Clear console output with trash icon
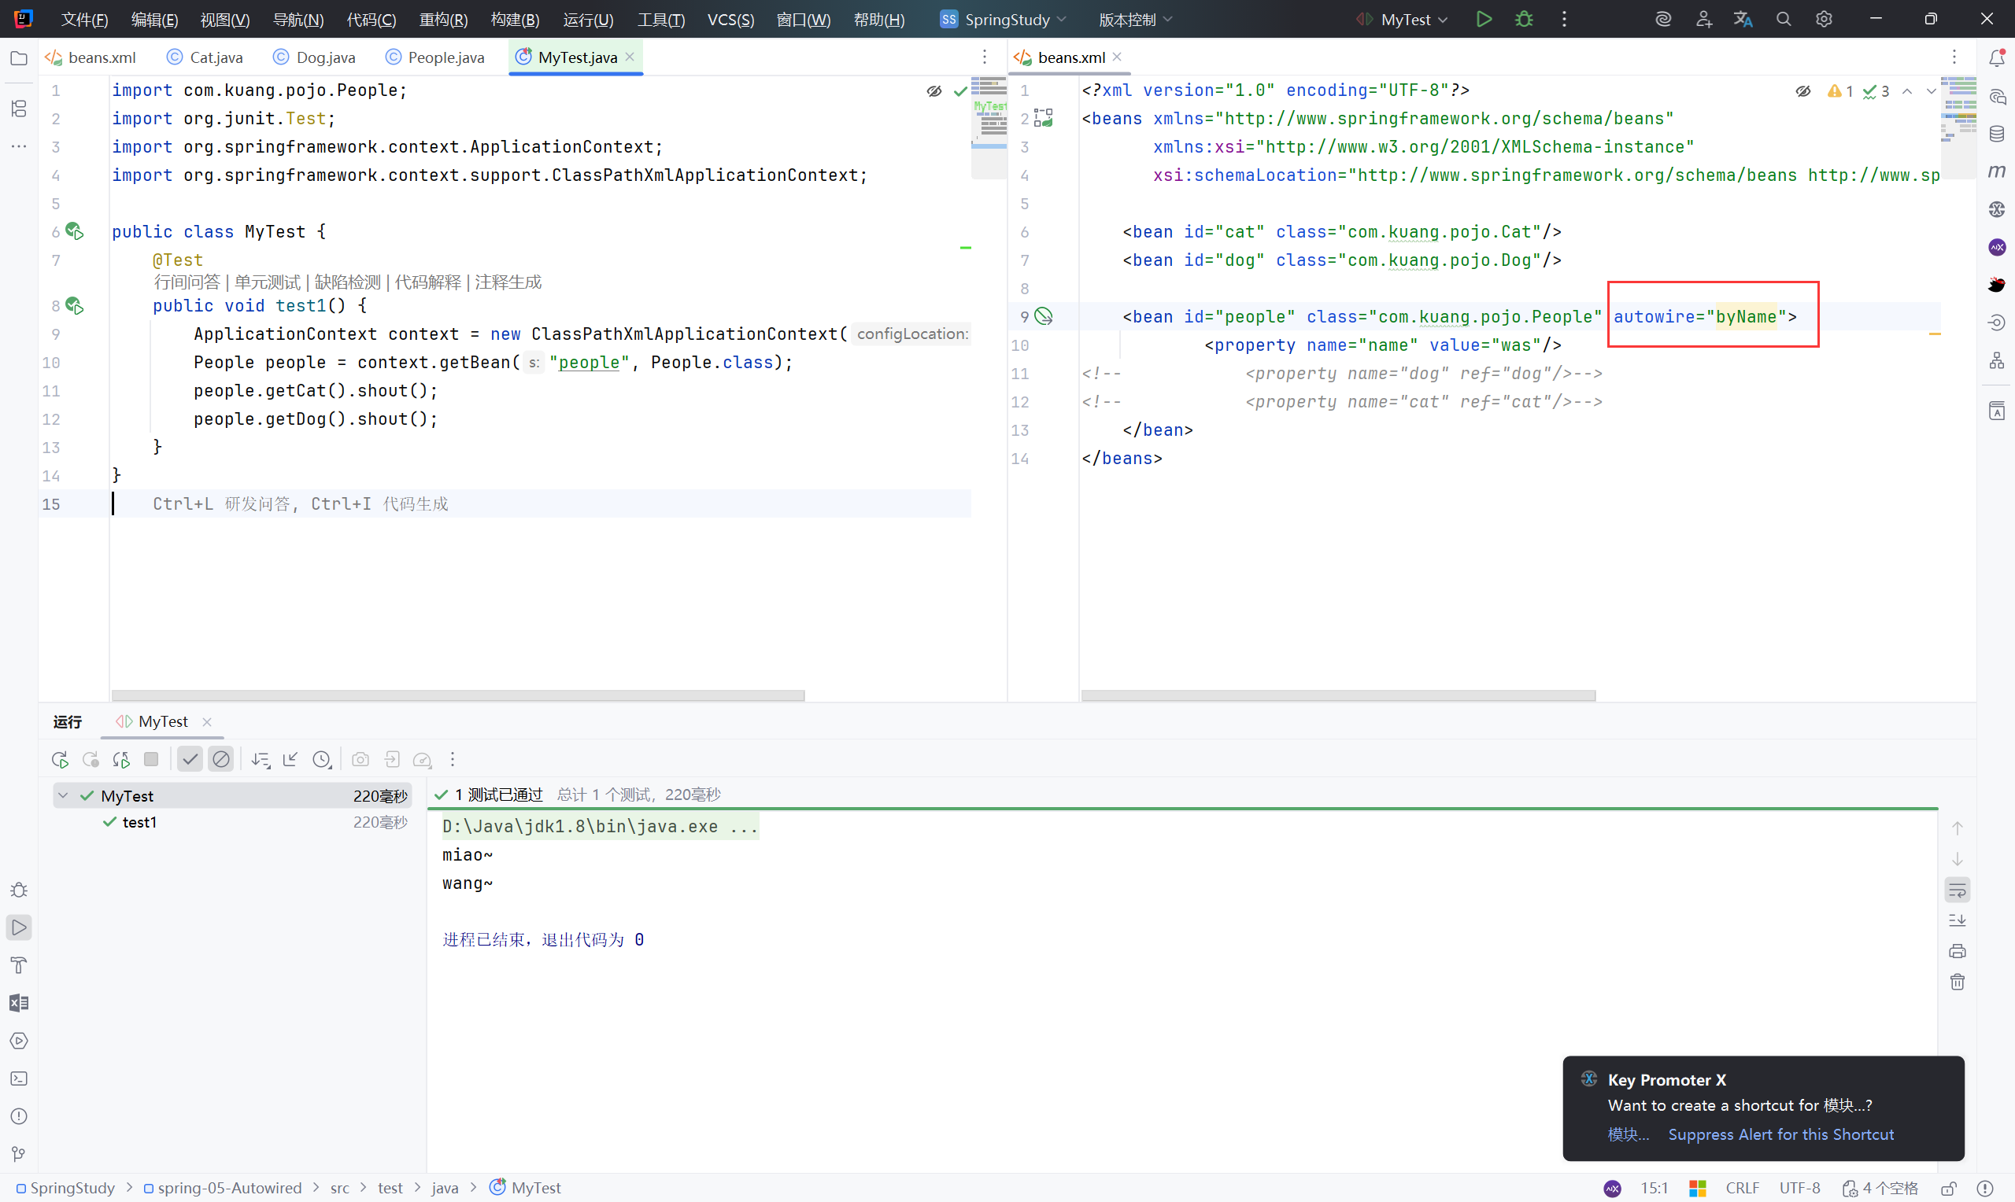 tap(1957, 982)
